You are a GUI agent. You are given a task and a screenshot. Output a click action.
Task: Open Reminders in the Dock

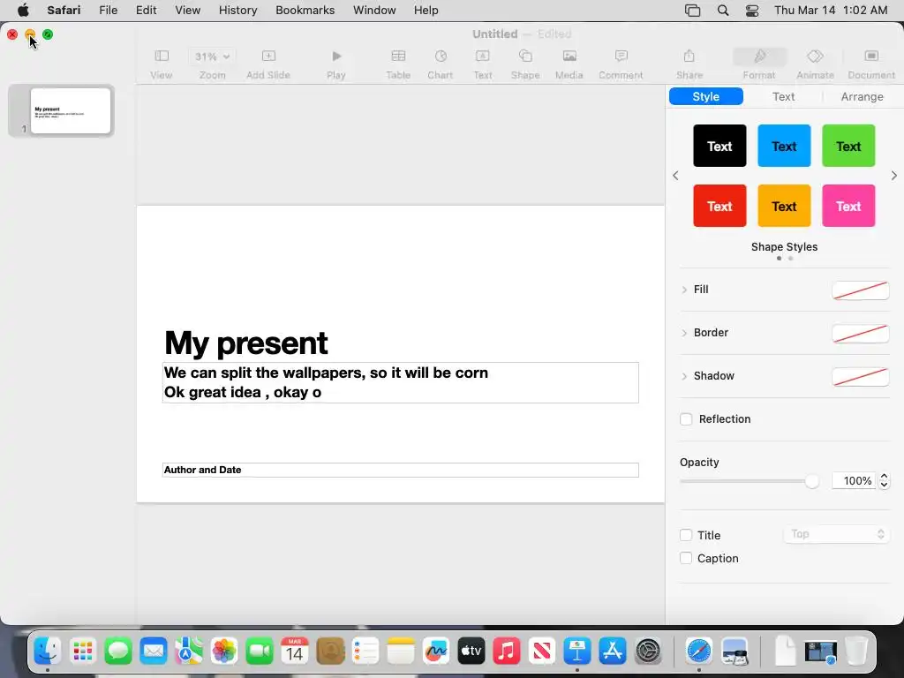[365, 652]
